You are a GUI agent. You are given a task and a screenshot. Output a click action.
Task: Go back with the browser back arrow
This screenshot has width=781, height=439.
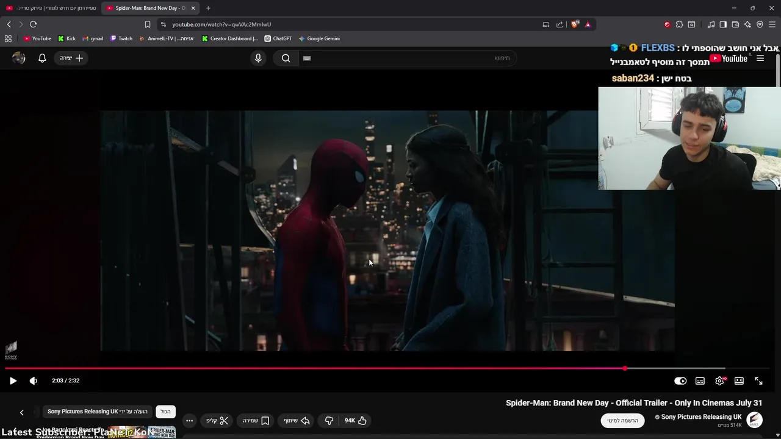pos(9,24)
